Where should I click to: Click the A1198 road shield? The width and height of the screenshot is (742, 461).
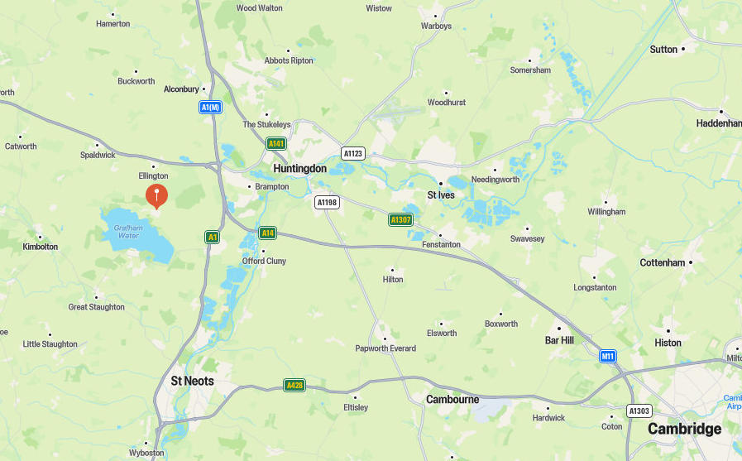coord(327,203)
